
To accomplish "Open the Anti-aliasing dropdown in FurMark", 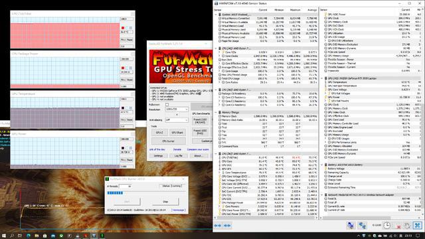I will pos(177,119).
